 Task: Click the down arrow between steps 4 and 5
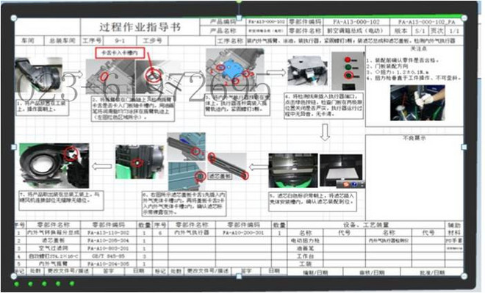pyautogui.click(x=325, y=132)
